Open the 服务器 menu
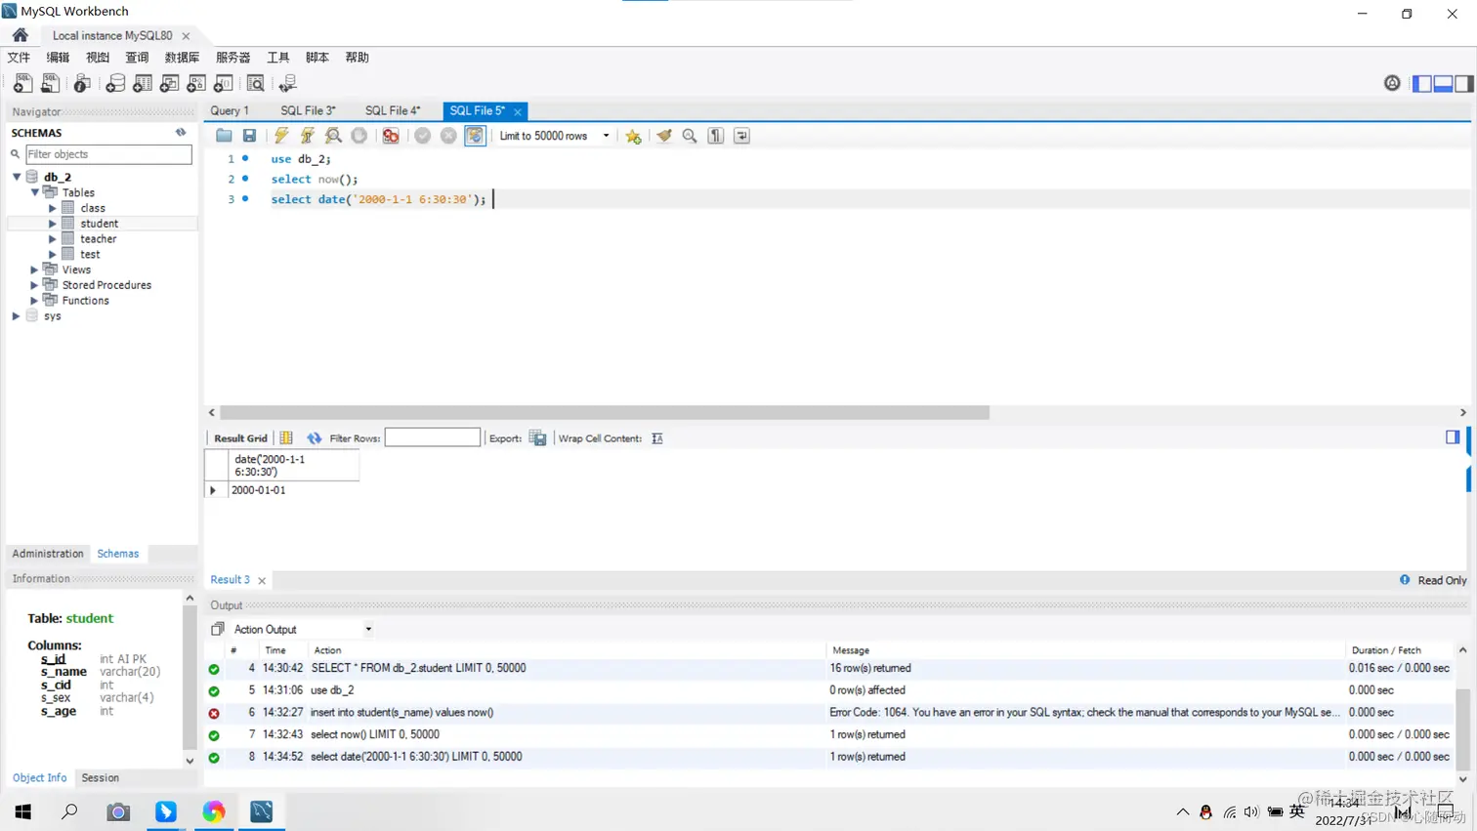This screenshot has width=1477, height=831. 232,58
